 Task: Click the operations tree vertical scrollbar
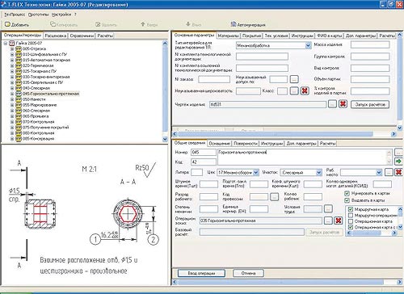[165, 91]
